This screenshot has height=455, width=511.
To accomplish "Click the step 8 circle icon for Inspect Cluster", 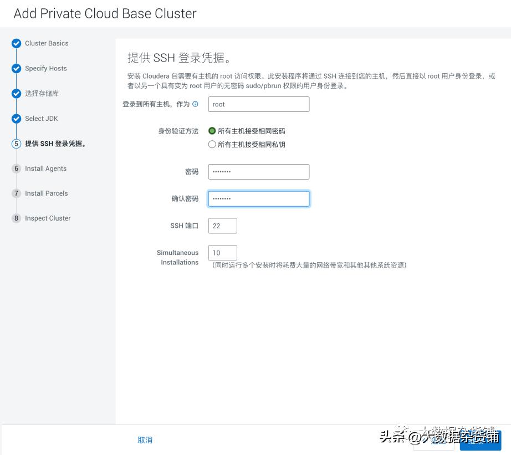I will click(x=16, y=218).
